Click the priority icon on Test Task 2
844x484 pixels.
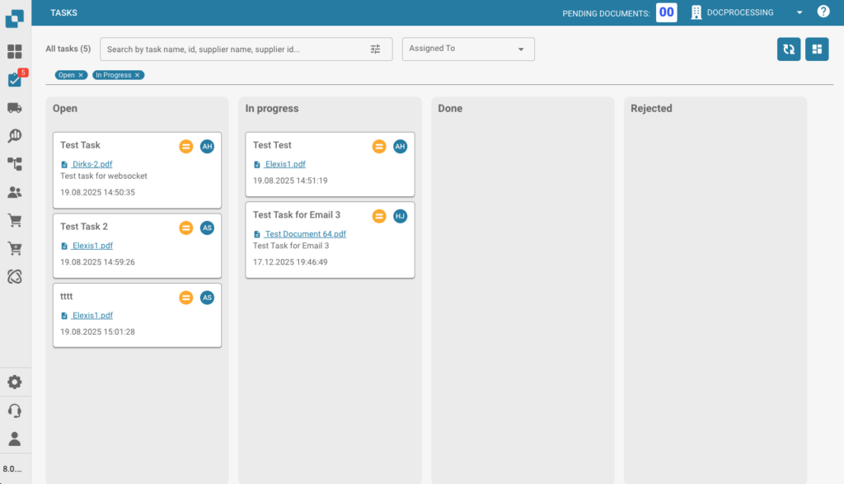click(186, 228)
